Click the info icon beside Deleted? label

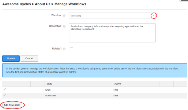(x=64, y=49)
